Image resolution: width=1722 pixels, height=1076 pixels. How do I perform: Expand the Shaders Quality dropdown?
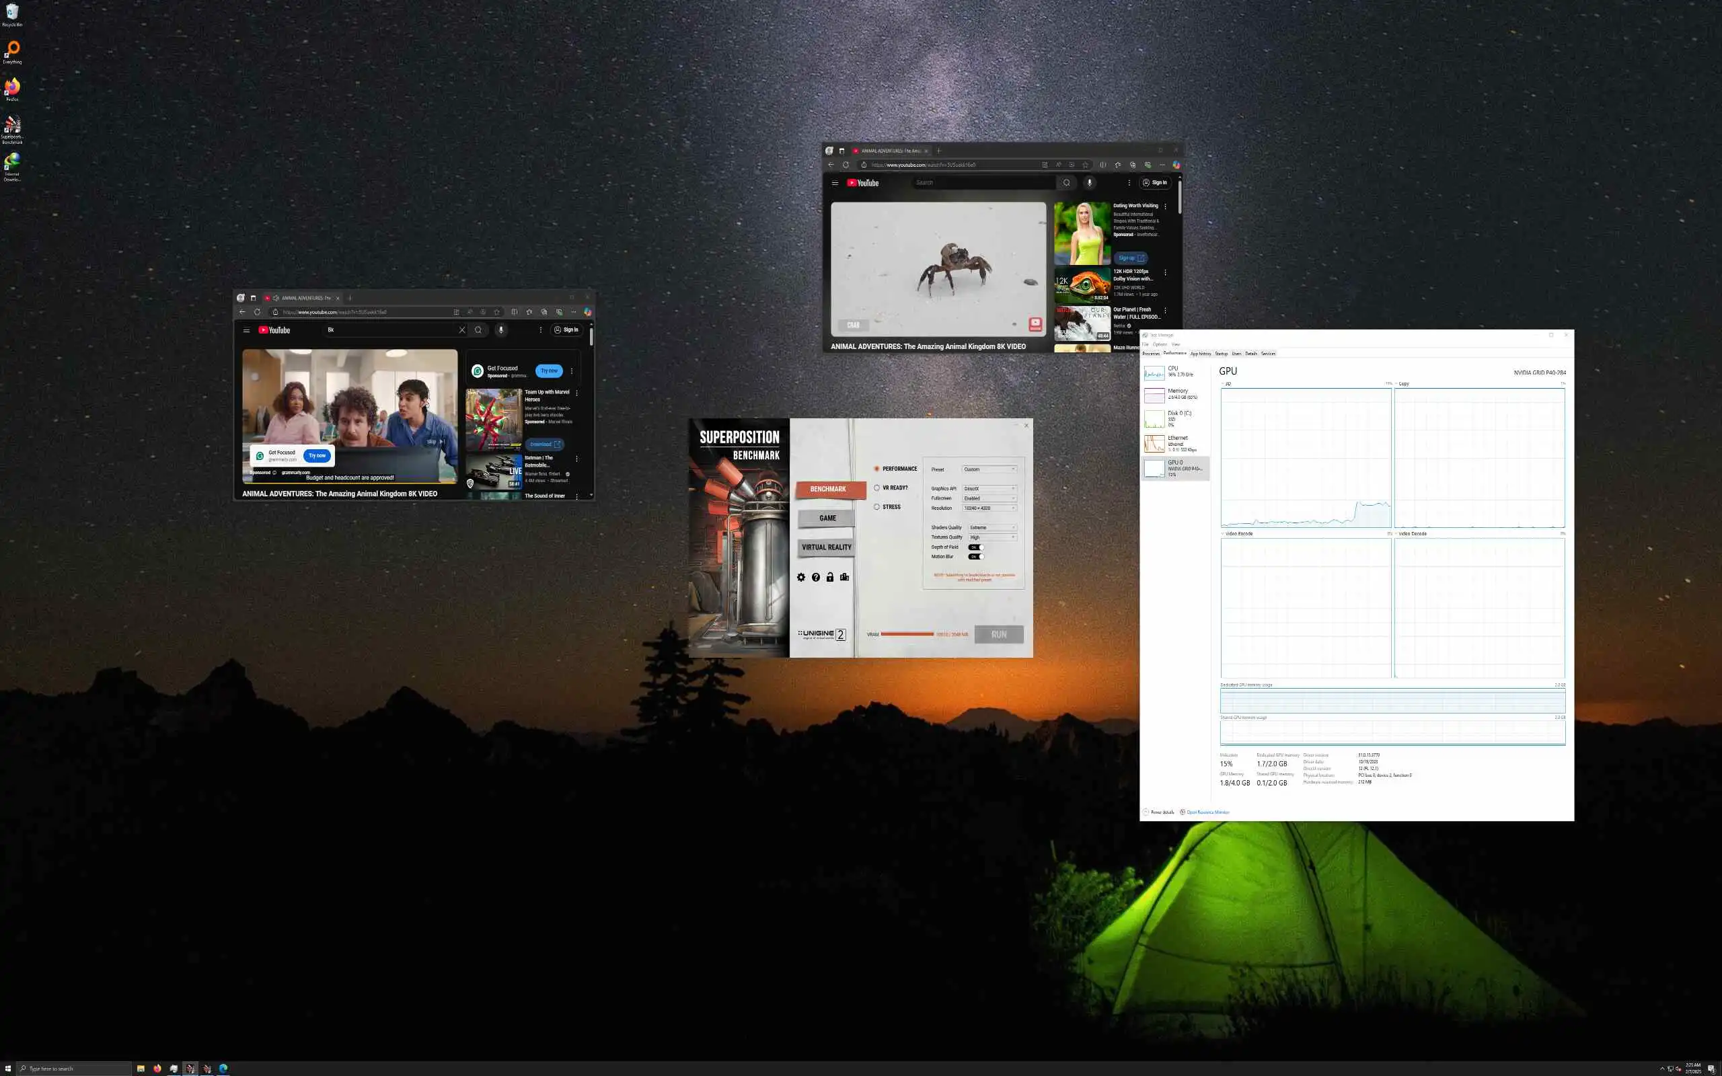point(991,527)
